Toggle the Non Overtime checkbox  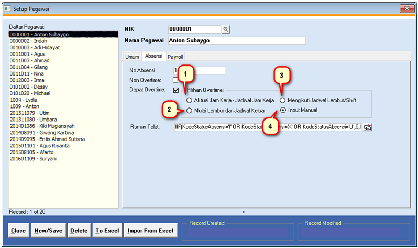(x=175, y=80)
